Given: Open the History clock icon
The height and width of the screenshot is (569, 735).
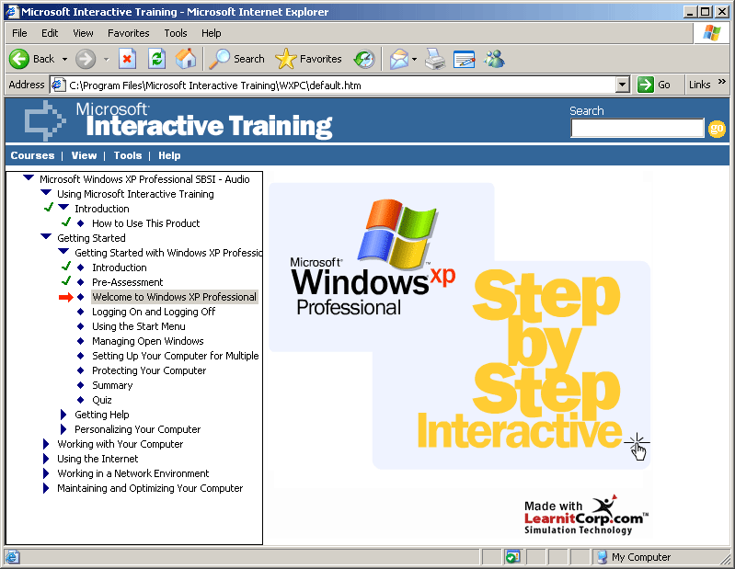Looking at the screenshot, I should (x=364, y=59).
